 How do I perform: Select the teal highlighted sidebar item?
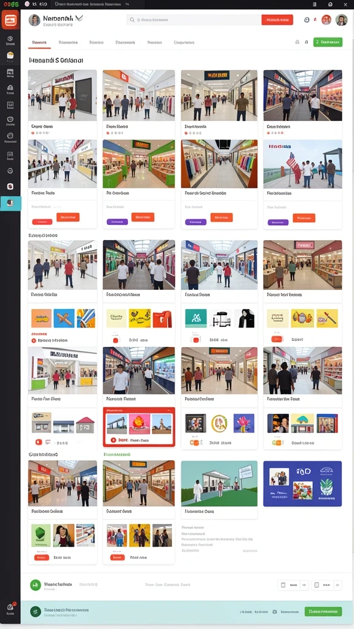[10, 203]
